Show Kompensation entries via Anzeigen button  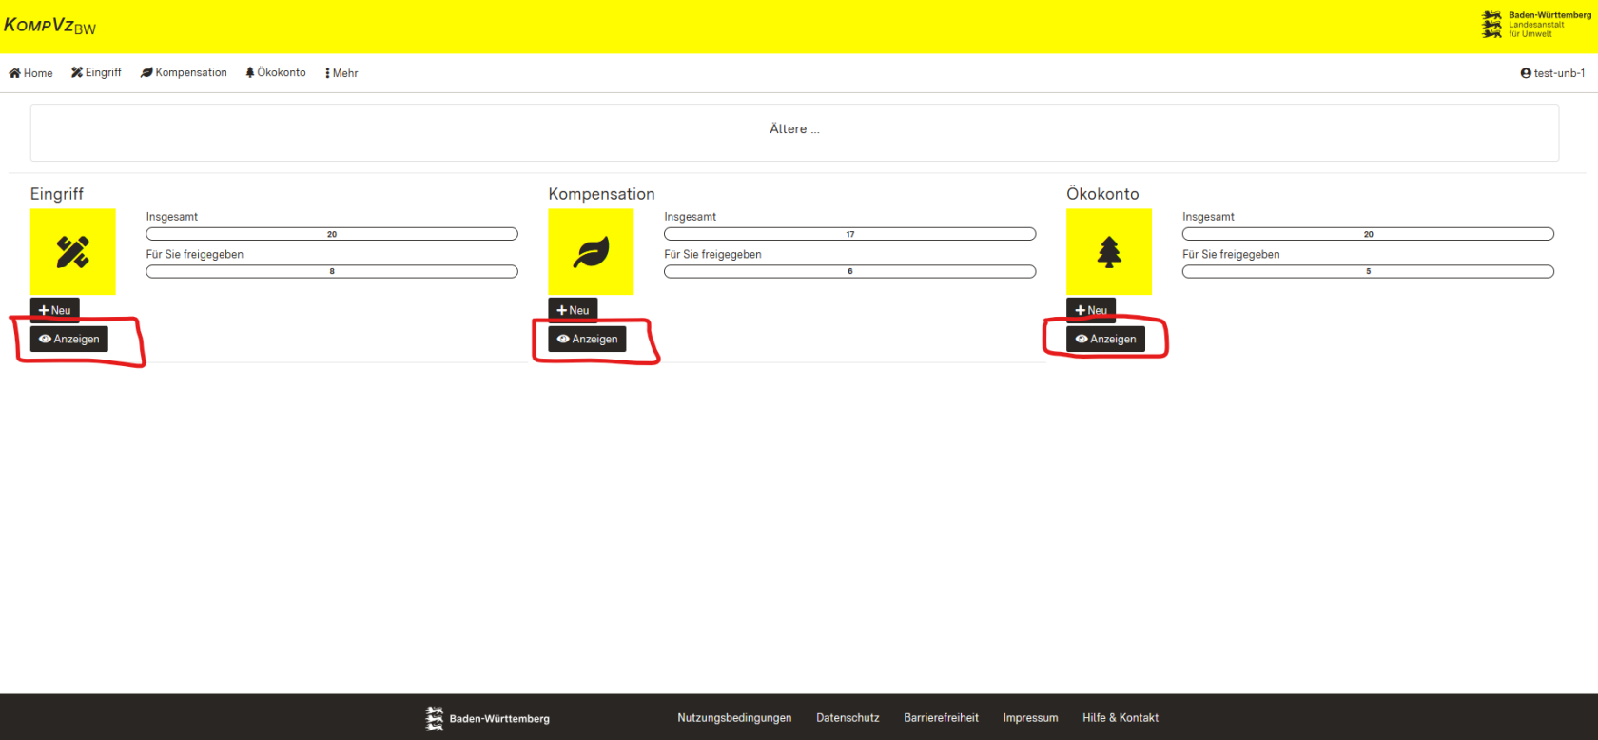[x=587, y=339]
